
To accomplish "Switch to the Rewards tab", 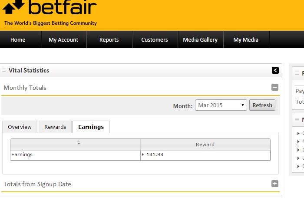I will (55, 127).
